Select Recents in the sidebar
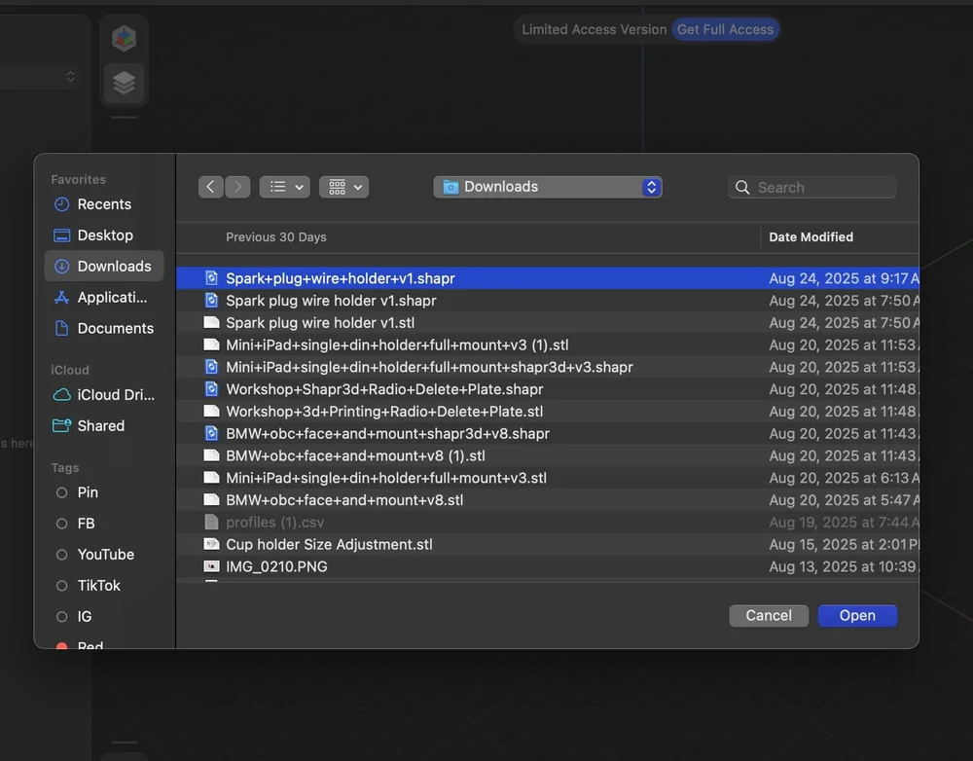973x761 pixels. point(104,204)
